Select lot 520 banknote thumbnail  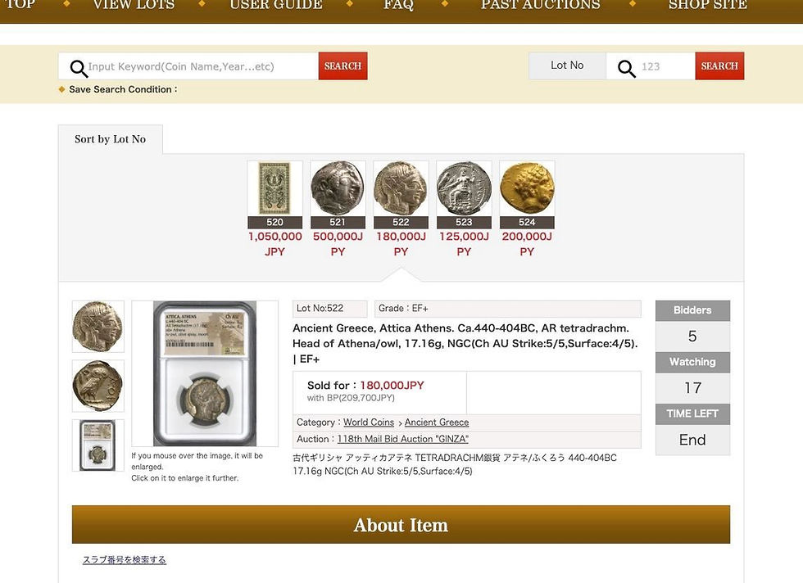(275, 188)
